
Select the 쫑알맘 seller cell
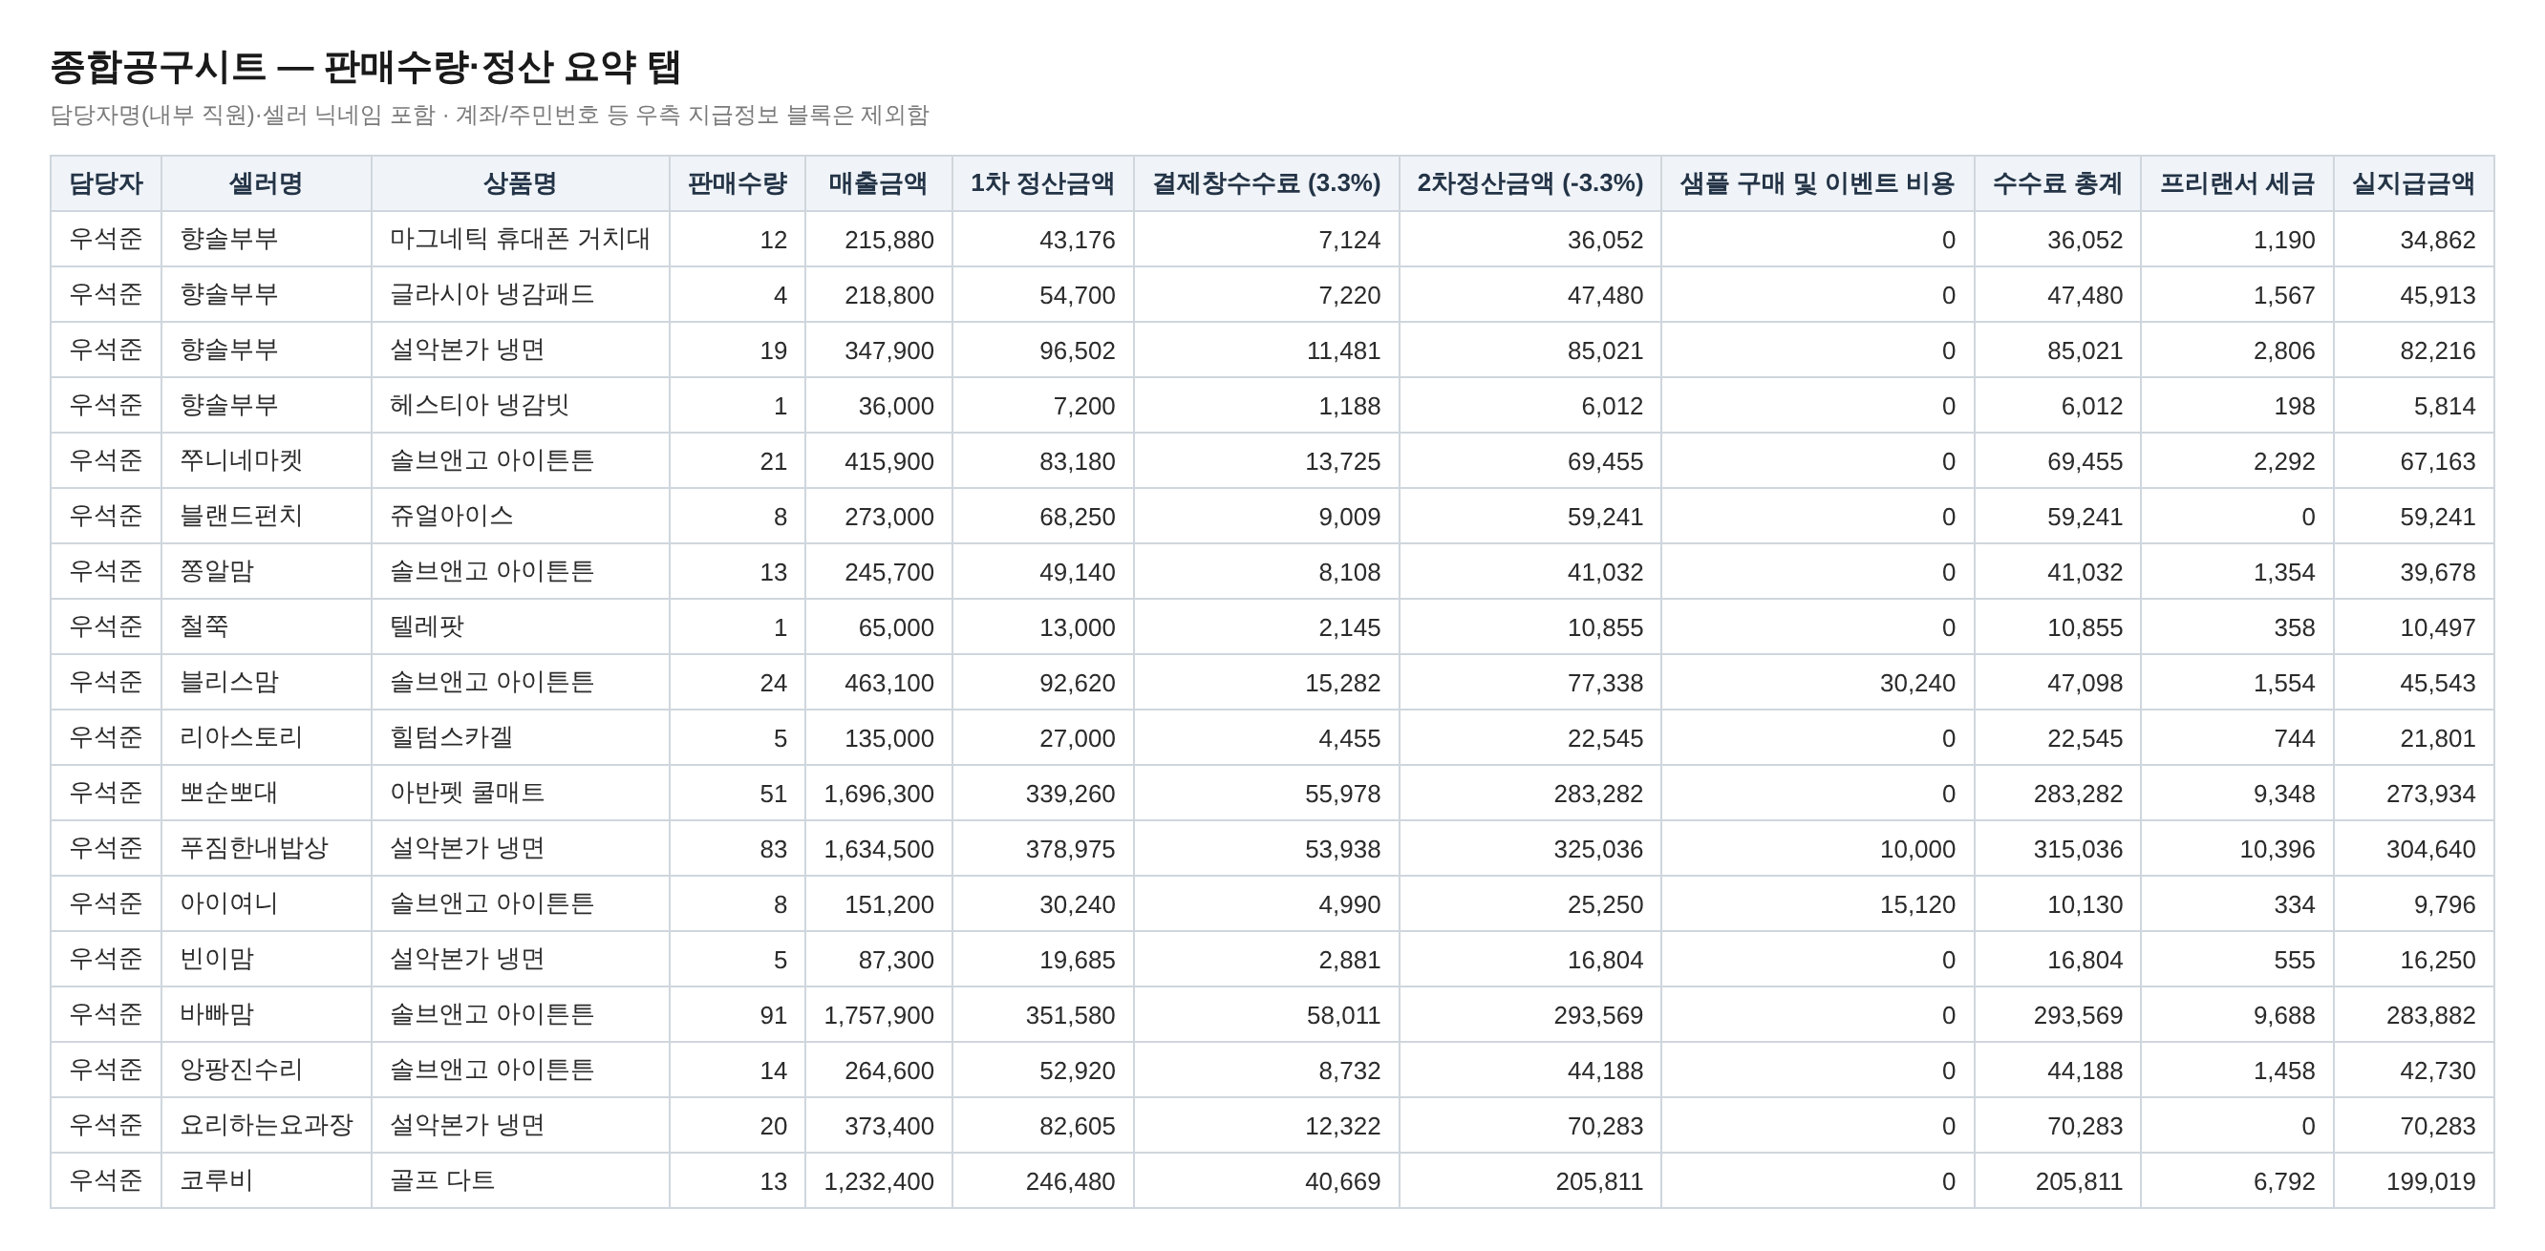click(266, 571)
